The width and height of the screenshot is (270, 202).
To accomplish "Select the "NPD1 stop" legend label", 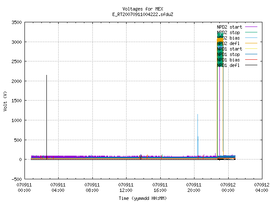I will point(228,54).
